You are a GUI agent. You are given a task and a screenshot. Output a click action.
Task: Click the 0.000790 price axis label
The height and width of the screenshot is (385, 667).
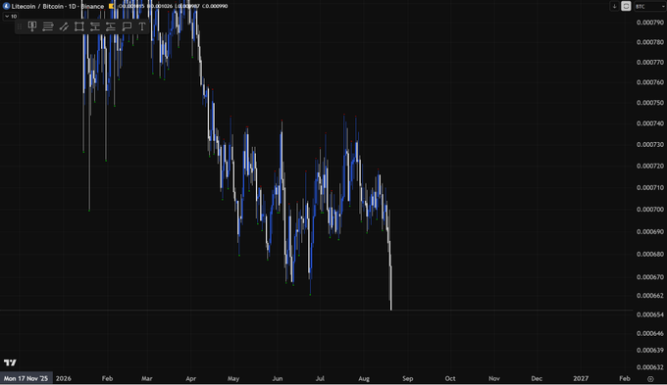coord(650,23)
